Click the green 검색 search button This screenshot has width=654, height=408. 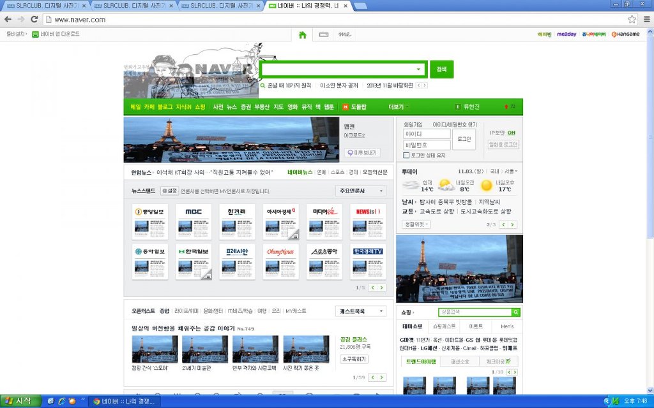(x=442, y=69)
